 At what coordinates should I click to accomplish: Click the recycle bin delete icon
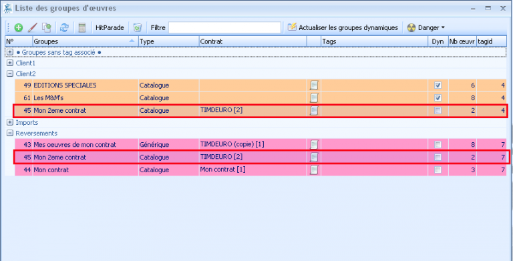tap(138, 28)
